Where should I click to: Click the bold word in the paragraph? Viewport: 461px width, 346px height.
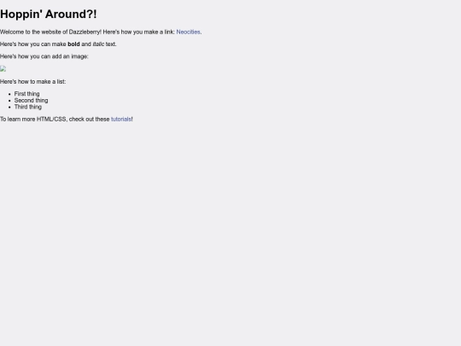click(73, 44)
